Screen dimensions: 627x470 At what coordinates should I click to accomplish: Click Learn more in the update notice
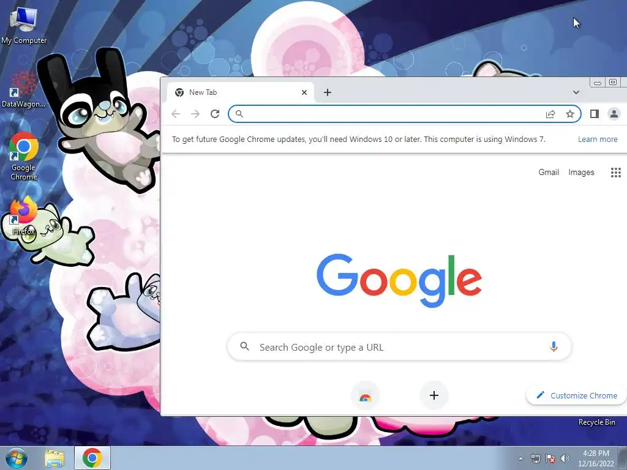[x=598, y=139]
